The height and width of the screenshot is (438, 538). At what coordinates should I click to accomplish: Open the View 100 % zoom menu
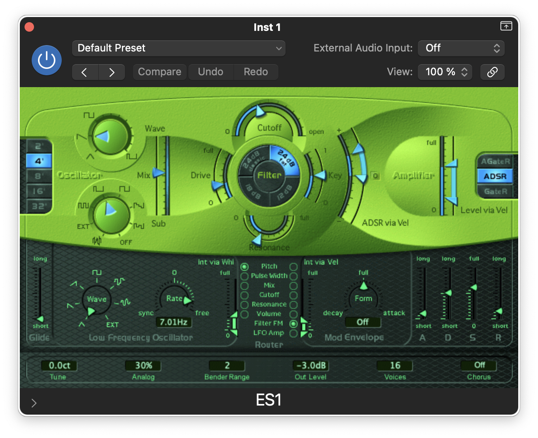[x=445, y=72]
